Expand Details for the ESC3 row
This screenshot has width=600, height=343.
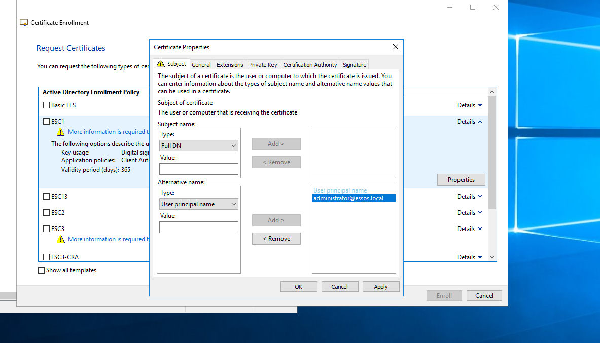click(470, 228)
